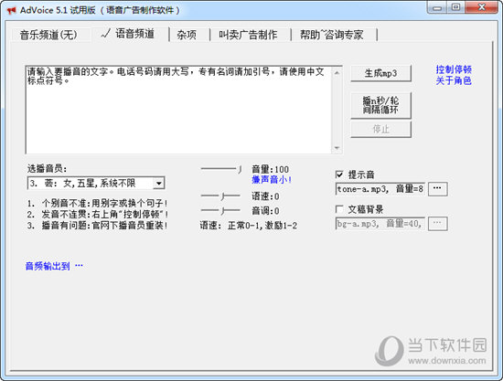The width and height of the screenshot is (503, 381).
Task: Click the 语速 speed slider
Action: (x=220, y=196)
